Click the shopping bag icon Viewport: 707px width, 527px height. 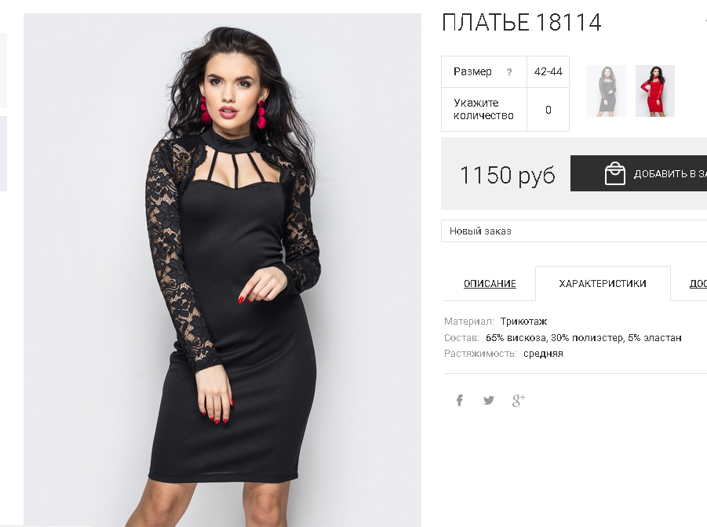tap(614, 173)
